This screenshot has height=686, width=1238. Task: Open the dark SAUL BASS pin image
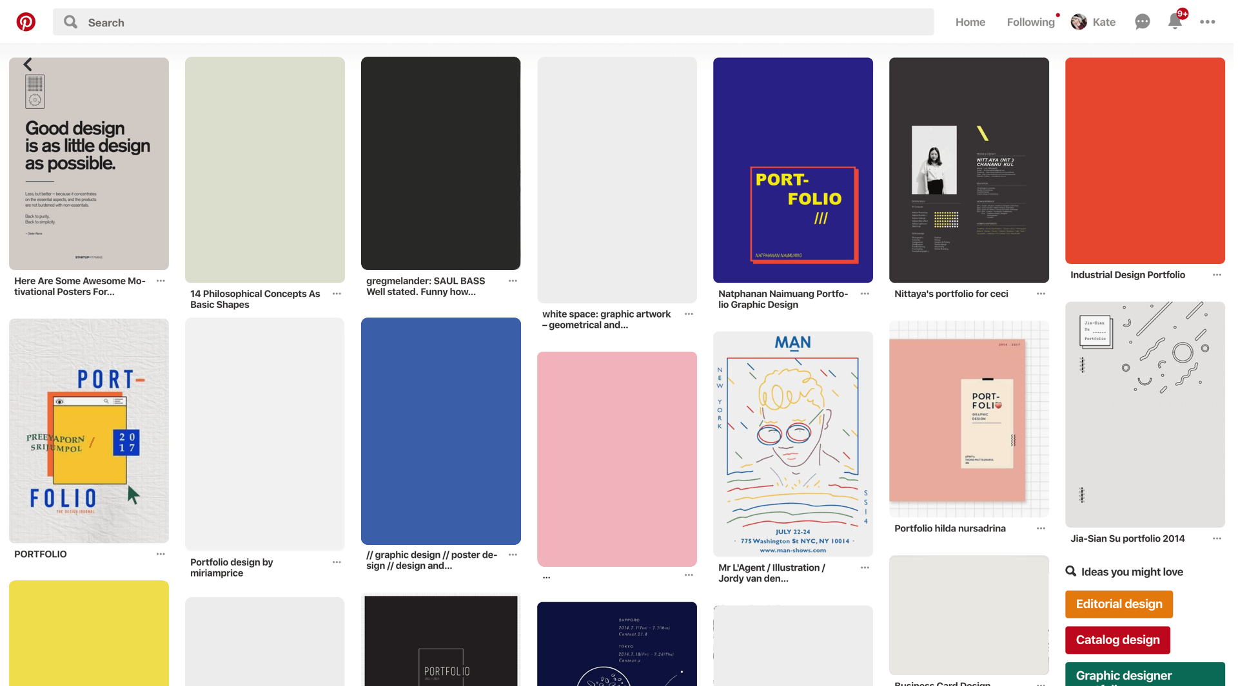click(441, 164)
